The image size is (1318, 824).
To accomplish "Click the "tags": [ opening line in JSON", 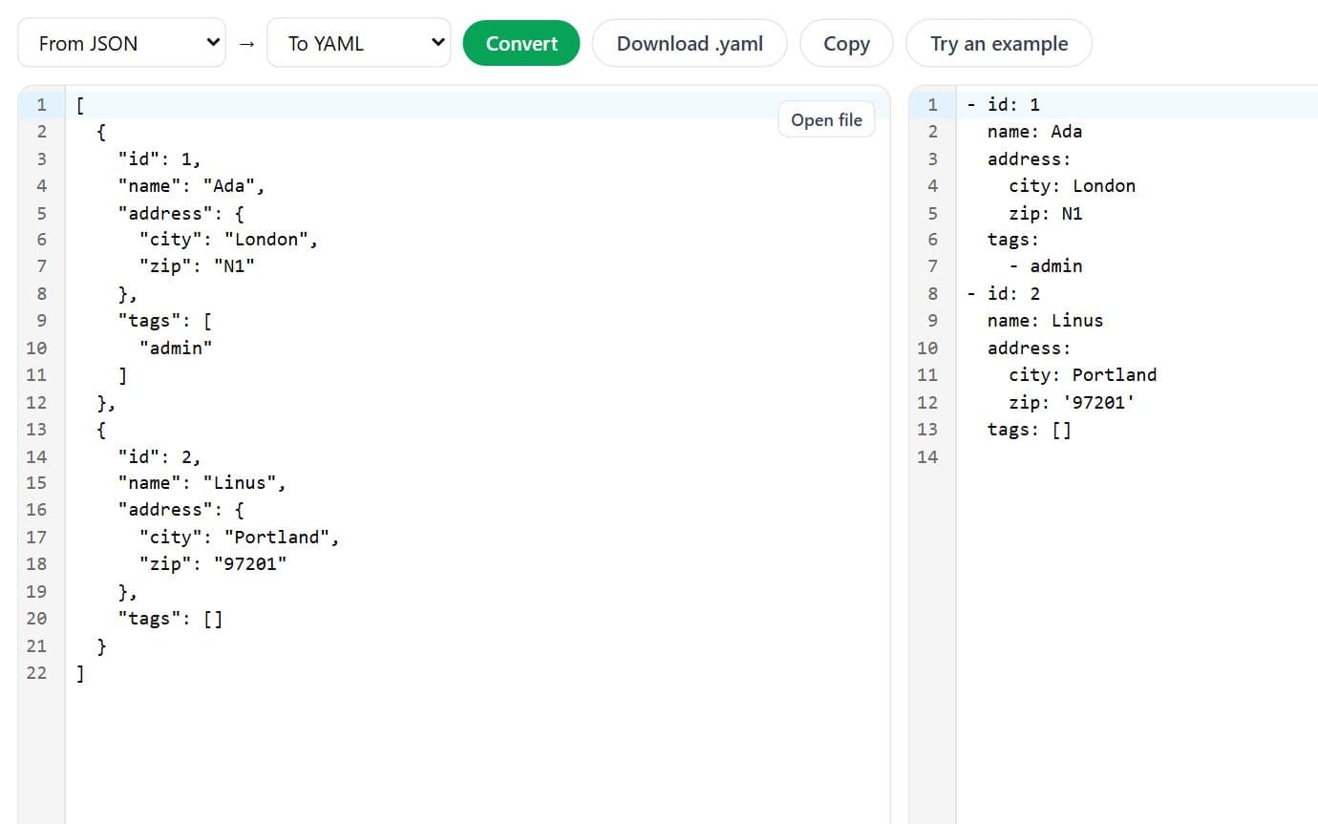I will pos(165,321).
